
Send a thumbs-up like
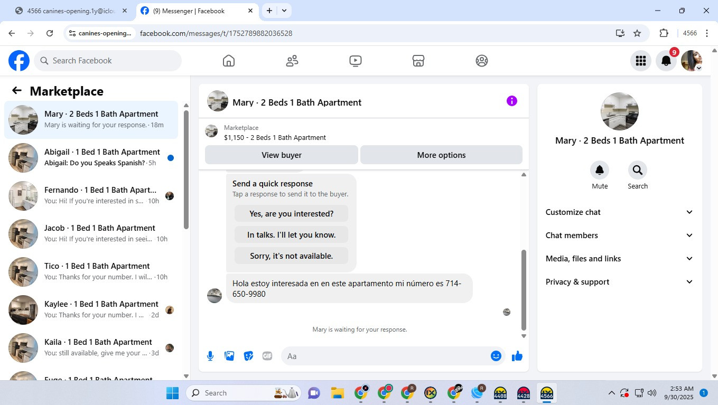click(517, 356)
